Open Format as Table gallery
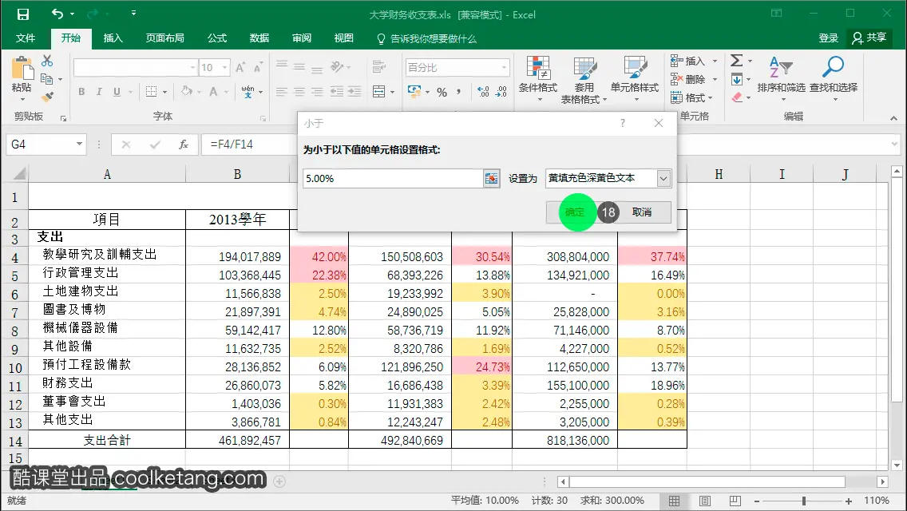Viewport: 907px width, 511px height. (x=584, y=80)
